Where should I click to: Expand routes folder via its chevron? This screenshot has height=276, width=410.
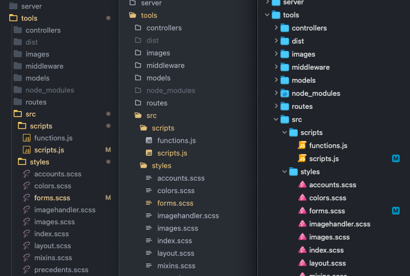(x=276, y=106)
